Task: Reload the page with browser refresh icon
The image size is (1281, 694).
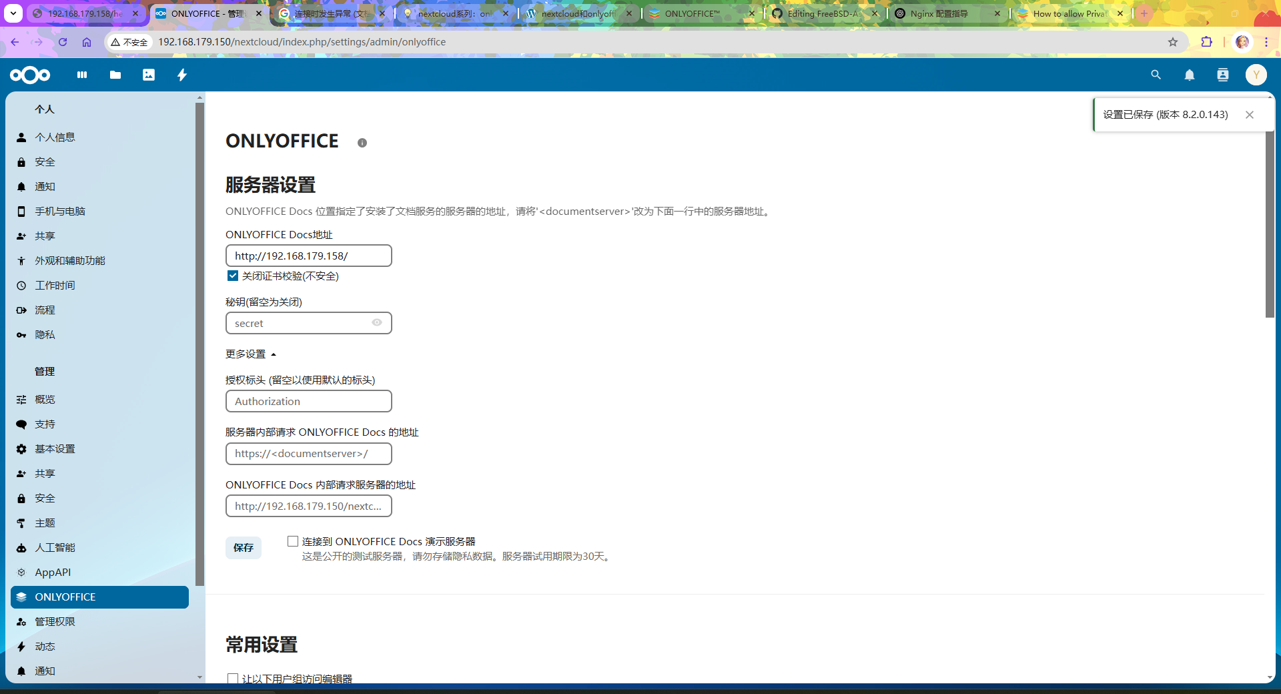Action: click(x=63, y=42)
